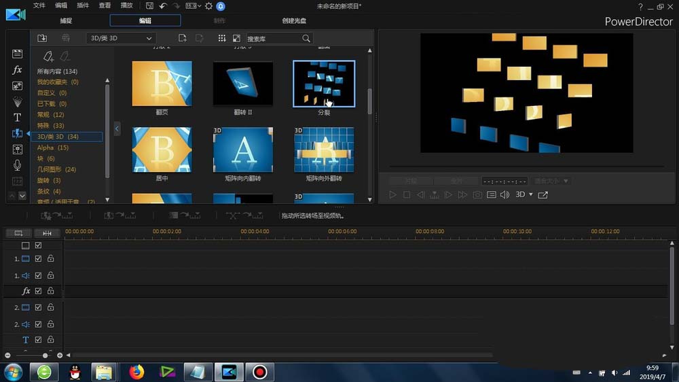Open the PiP Objects Room icon

click(x=18, y=86)
